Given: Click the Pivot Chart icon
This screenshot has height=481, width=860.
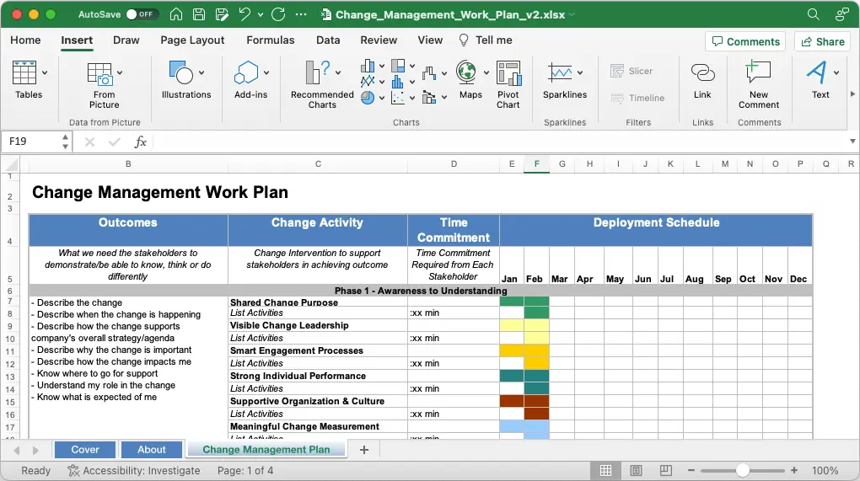Looking at the screenshot, I should pyautogui.click(x=508, y=73).
